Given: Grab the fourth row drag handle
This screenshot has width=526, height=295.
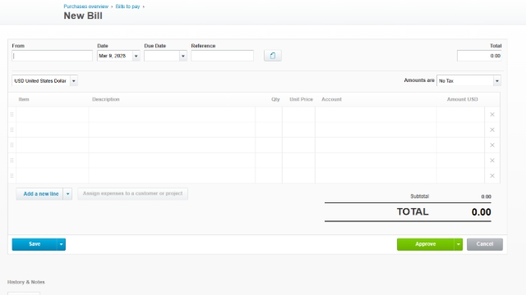Looking at the screenshot, I should tap(12, 161).
